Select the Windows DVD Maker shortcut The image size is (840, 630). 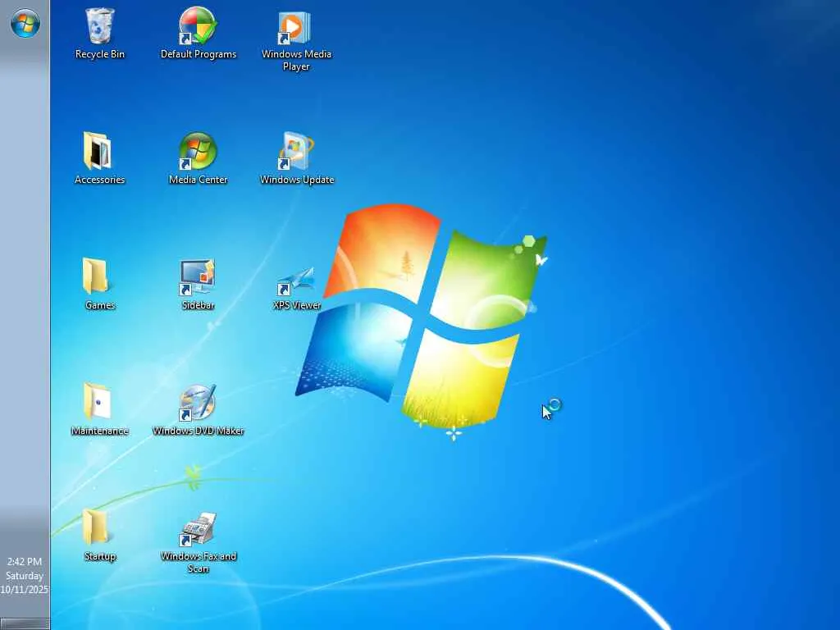(x=199, y=410)
